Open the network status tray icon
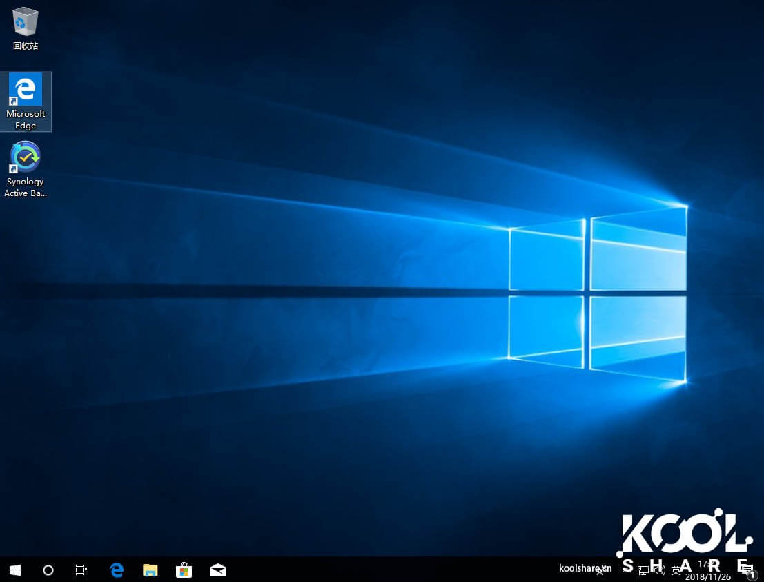The height and width of the screenshot is (582, 764). [643, 570]
